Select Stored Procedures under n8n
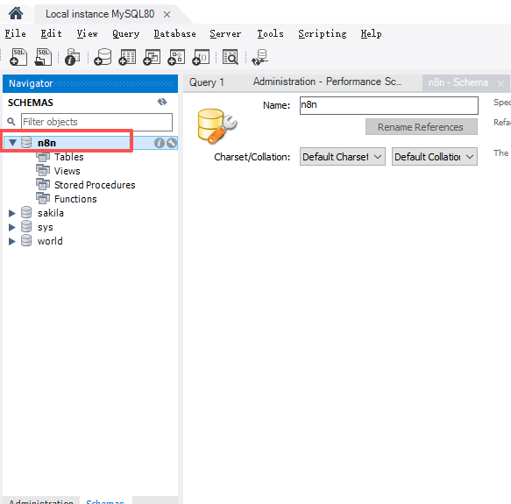 point(95,185)
